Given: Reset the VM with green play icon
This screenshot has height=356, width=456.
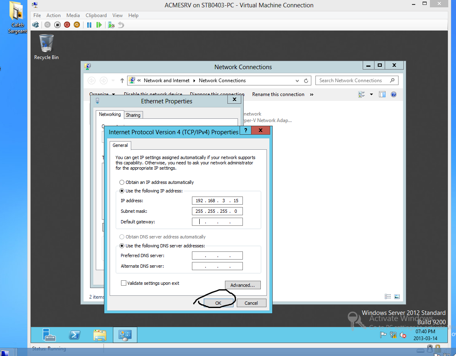Looking at the screenshot, I should click(99, 25).
